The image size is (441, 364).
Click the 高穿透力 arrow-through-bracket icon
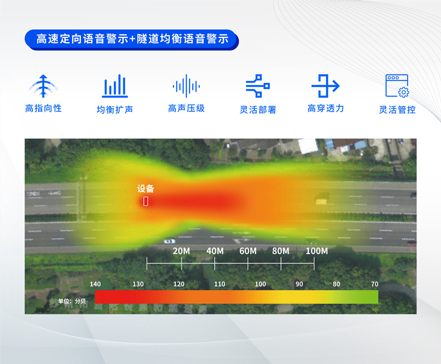(325, 86)
